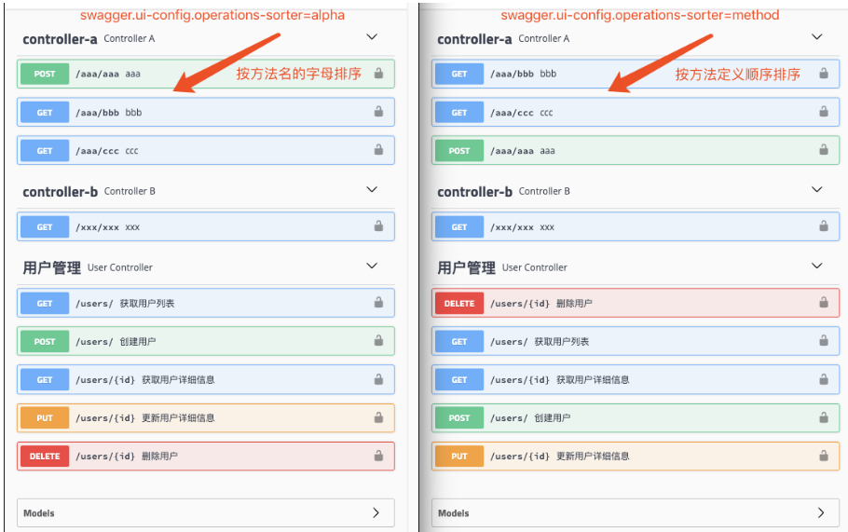Open POST /users/ 创建用户 in right panel
848x532 pixels.
(636, 418)
